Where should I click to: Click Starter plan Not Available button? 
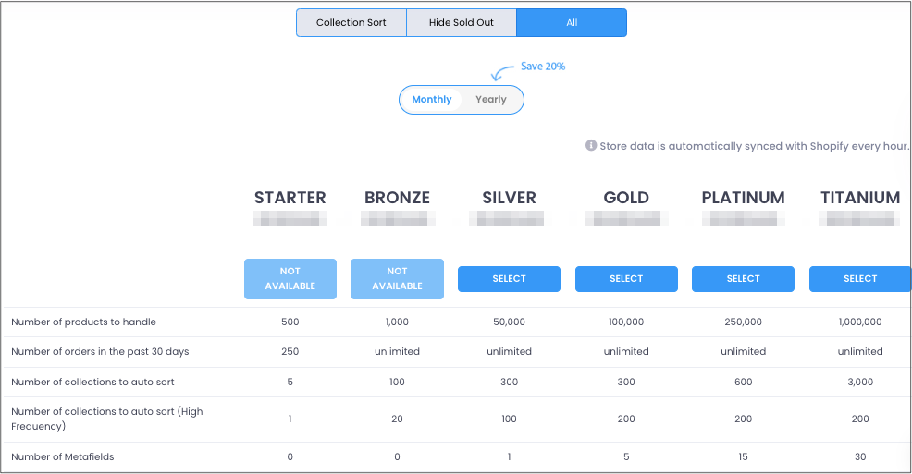click(290, 279)
